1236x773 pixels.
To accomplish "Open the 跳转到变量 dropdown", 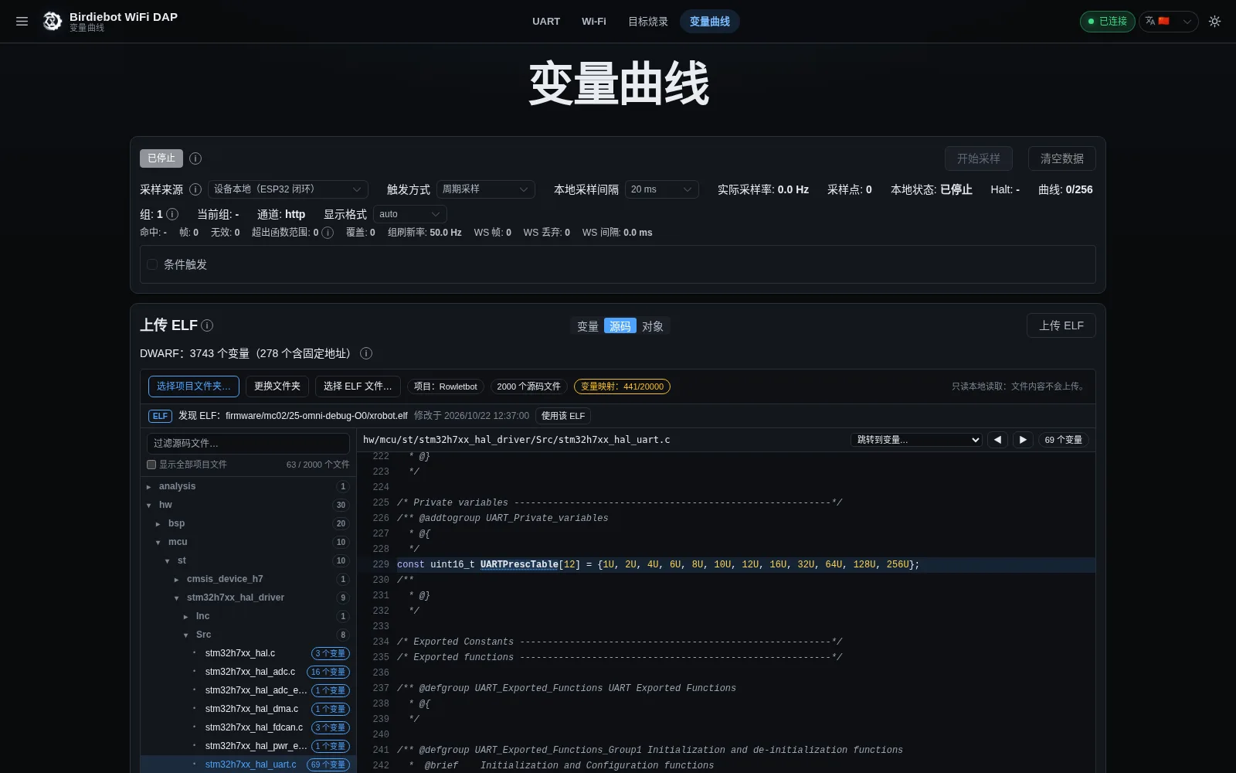I will pyautogui.click(x=916, y=440).
